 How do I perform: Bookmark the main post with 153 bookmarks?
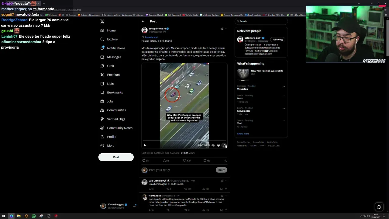pyautogui.click(x=205, y=161)
